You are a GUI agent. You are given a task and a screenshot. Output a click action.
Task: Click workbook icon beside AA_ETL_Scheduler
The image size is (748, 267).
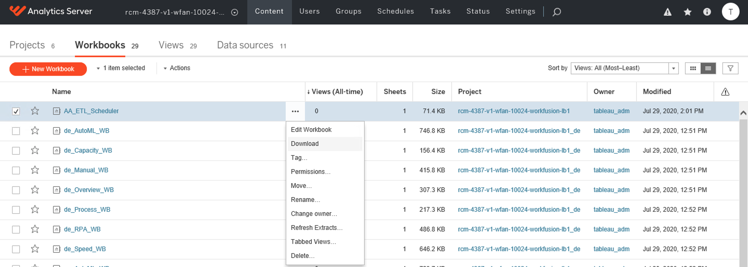(57, 111)
